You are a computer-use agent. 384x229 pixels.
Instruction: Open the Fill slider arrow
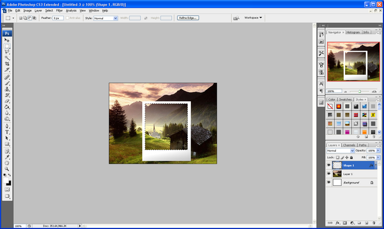coord(378,158)
